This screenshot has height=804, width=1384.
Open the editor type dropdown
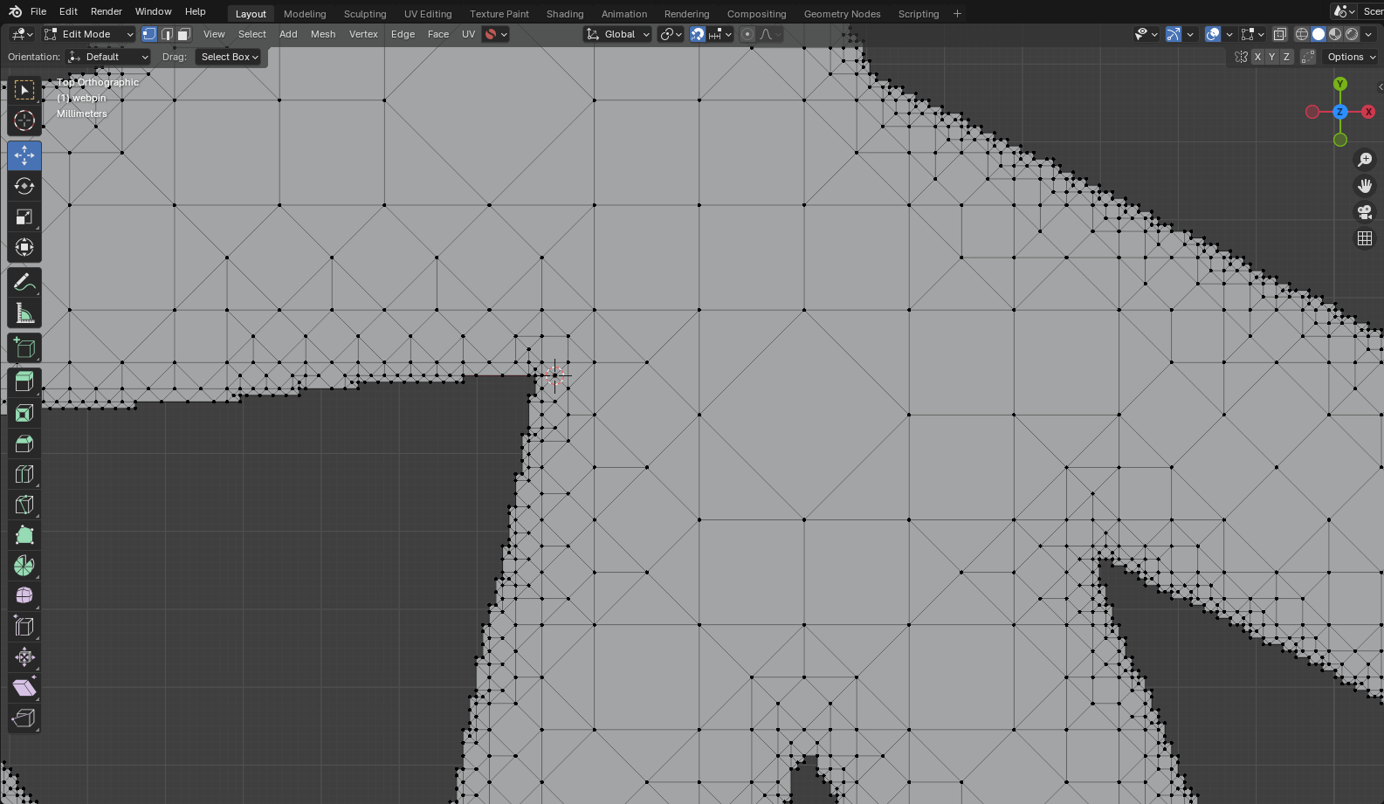(x=23, y=34)
